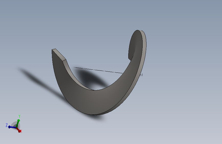Screen dimensions: 222x144
Task: Select the flat rectangular end face at the part's upper-left tip
Action: pyautogui.click(x=59, y=55)
